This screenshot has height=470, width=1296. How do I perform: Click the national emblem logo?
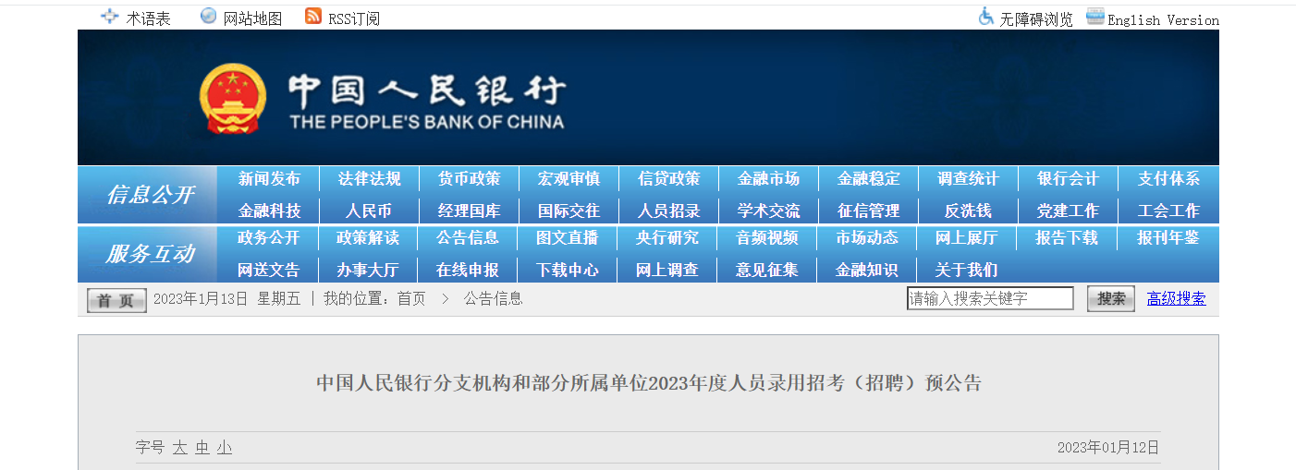(x=233, y=99)
